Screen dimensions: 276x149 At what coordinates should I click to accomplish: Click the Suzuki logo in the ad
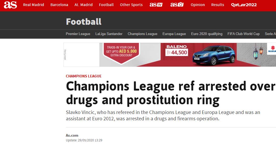point(272,50)
